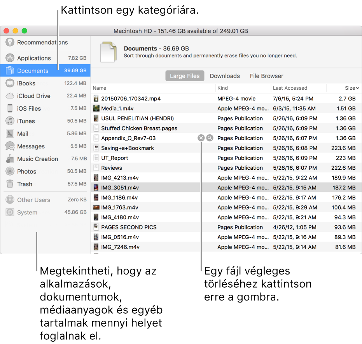The width and height of the screenshot is (362, 344).
Task: Click the iTunes music note icon
Action: [x=10, y=121]
